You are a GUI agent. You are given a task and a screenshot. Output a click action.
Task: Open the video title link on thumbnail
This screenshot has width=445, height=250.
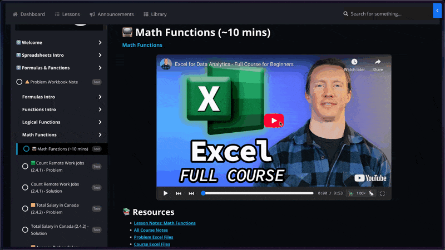click(x=234, y=64)
